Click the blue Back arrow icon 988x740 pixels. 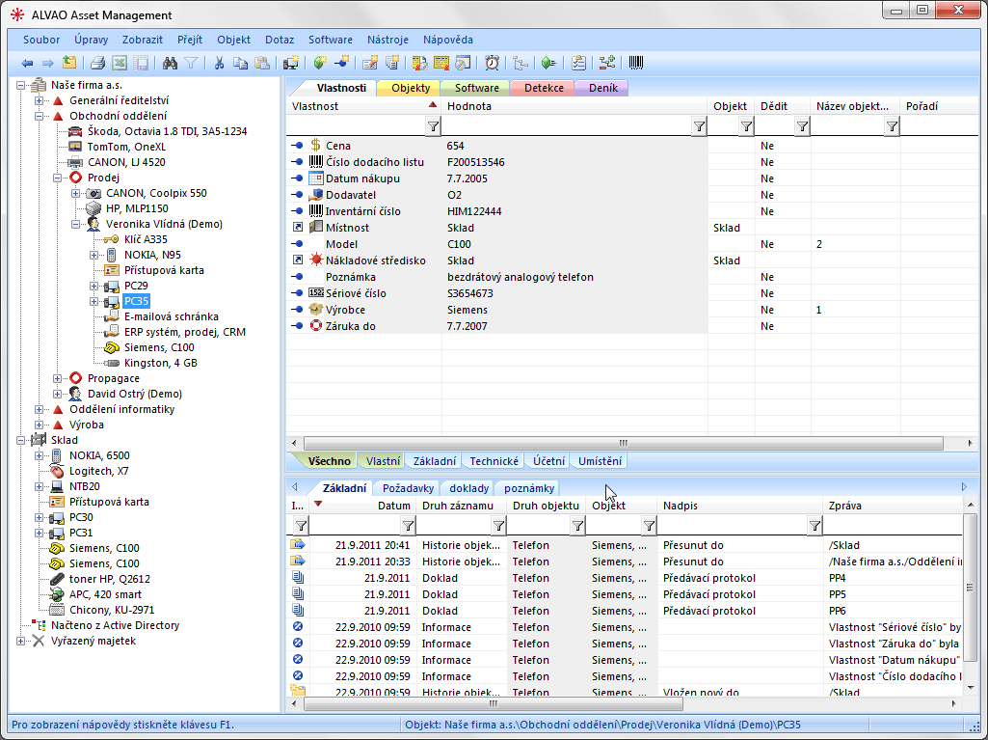27,64
